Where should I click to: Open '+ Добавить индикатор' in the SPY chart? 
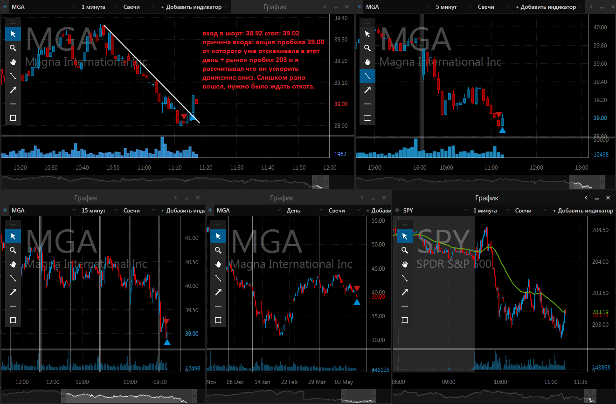point(583,210)
